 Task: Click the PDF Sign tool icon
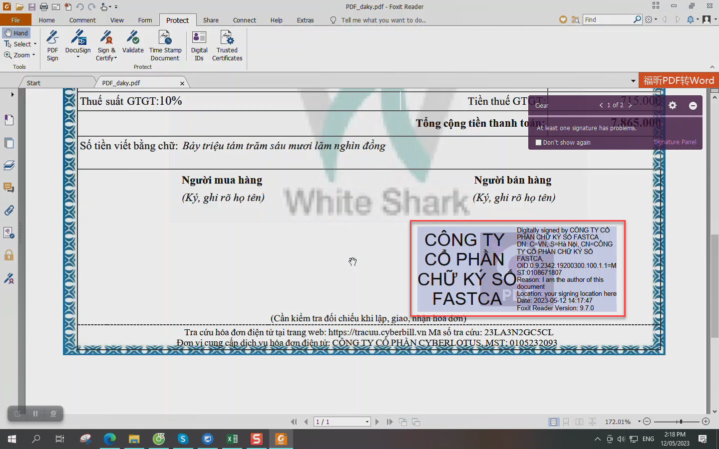coord(52,45)
